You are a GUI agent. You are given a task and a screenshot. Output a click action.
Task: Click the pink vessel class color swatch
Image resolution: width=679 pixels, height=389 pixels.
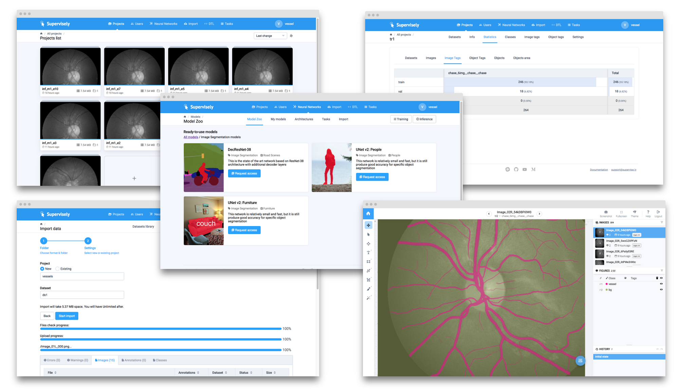(606, 284)
